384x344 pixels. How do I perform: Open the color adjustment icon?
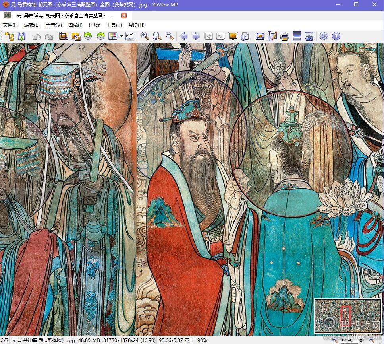113,36
